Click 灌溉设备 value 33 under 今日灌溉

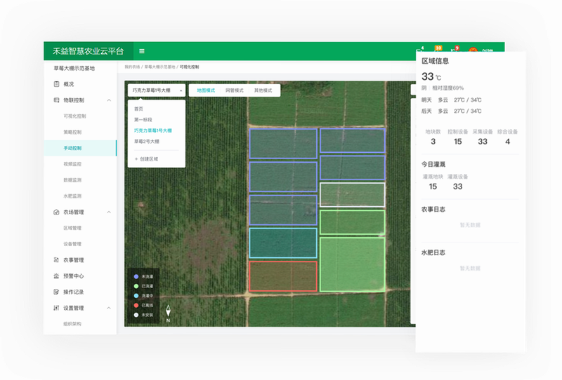458,186
